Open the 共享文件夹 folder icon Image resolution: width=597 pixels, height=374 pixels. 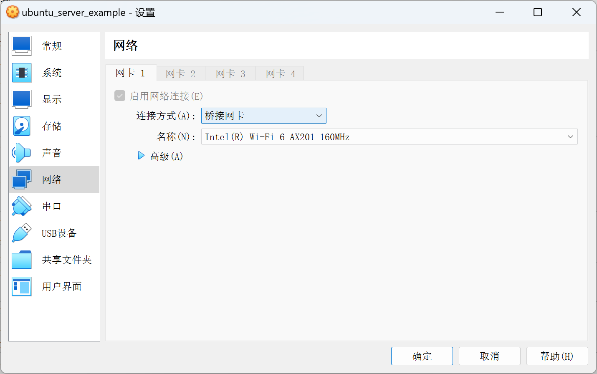coord(22,260)
